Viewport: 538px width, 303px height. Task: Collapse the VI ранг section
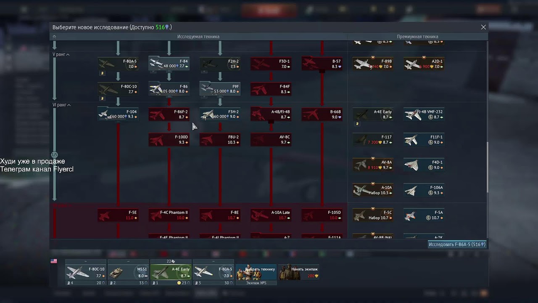pyautogui.click(x=62, y=105)
